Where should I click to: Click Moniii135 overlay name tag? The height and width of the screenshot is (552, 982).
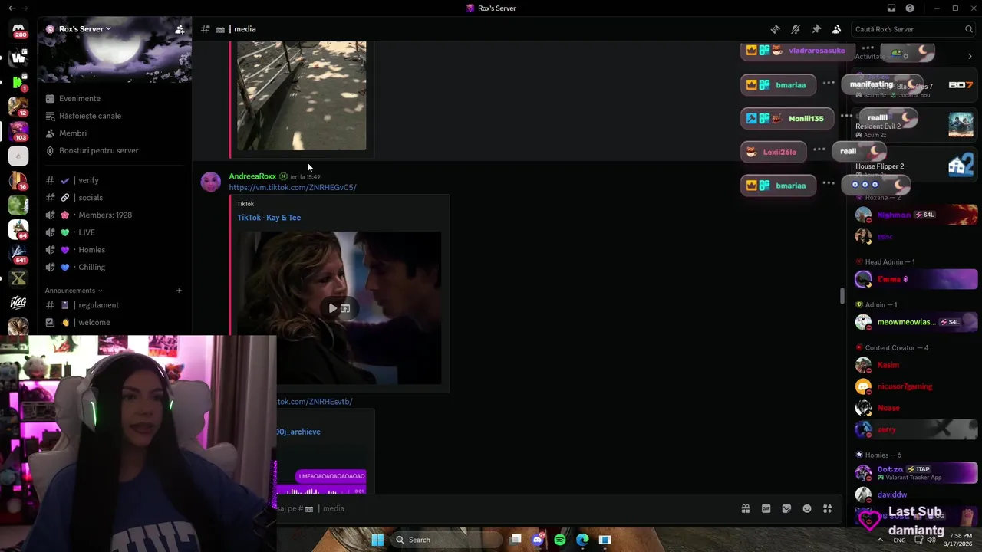(787, 118)
